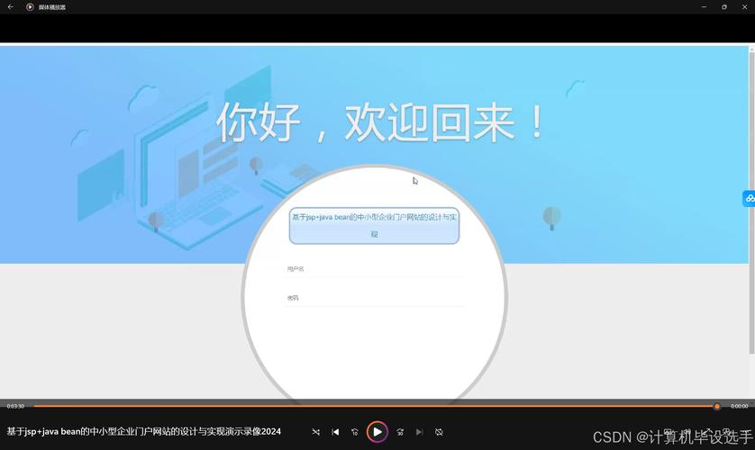Click the back arrow in the title bar
The width and height of the screenshot is (755, 450).
[11, 6]
